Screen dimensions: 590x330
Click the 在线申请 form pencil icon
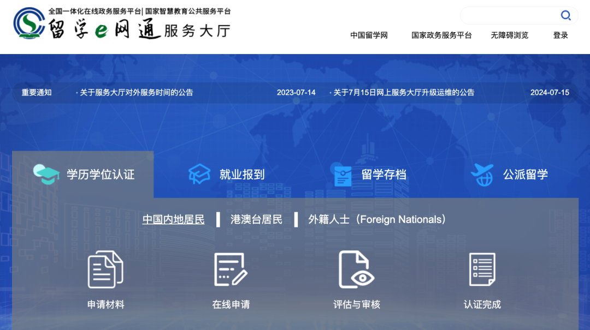[231, 269]
